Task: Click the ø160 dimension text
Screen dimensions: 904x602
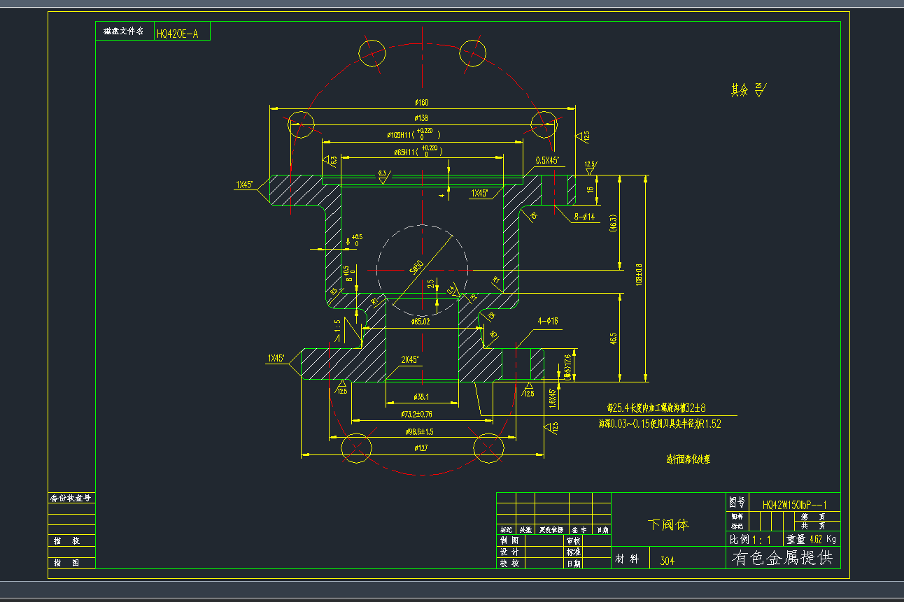Action: pos(421,103)
